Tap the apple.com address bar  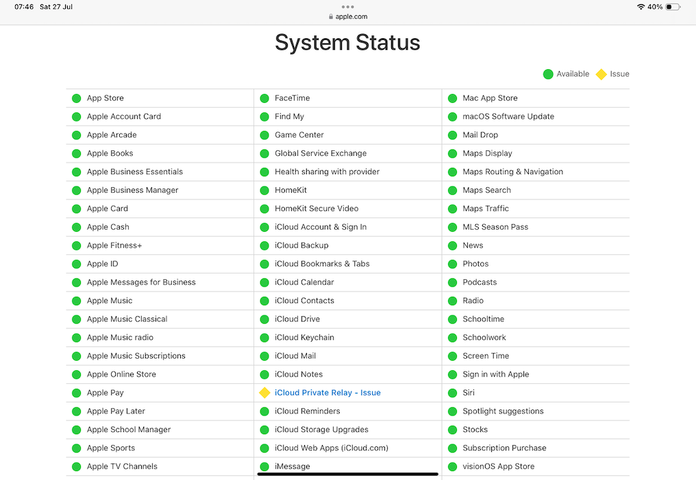[348, 16]
